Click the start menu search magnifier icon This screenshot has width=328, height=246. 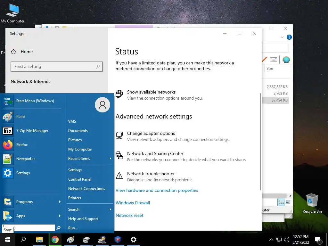tap(59, 228)
